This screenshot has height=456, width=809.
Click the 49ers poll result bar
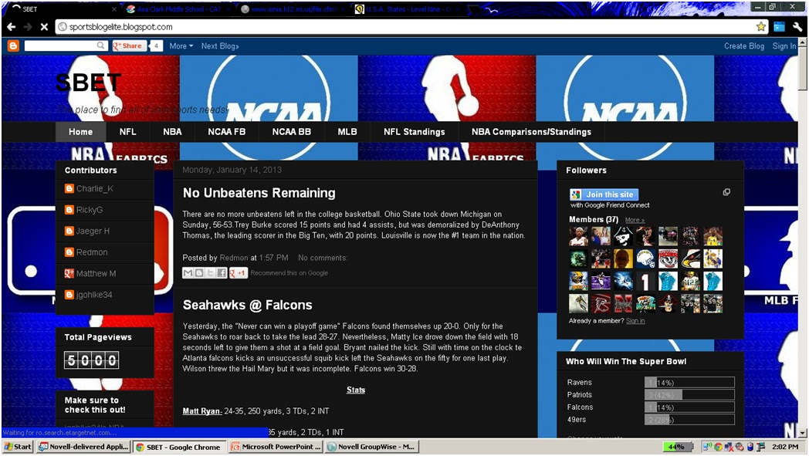coord(689,420)
